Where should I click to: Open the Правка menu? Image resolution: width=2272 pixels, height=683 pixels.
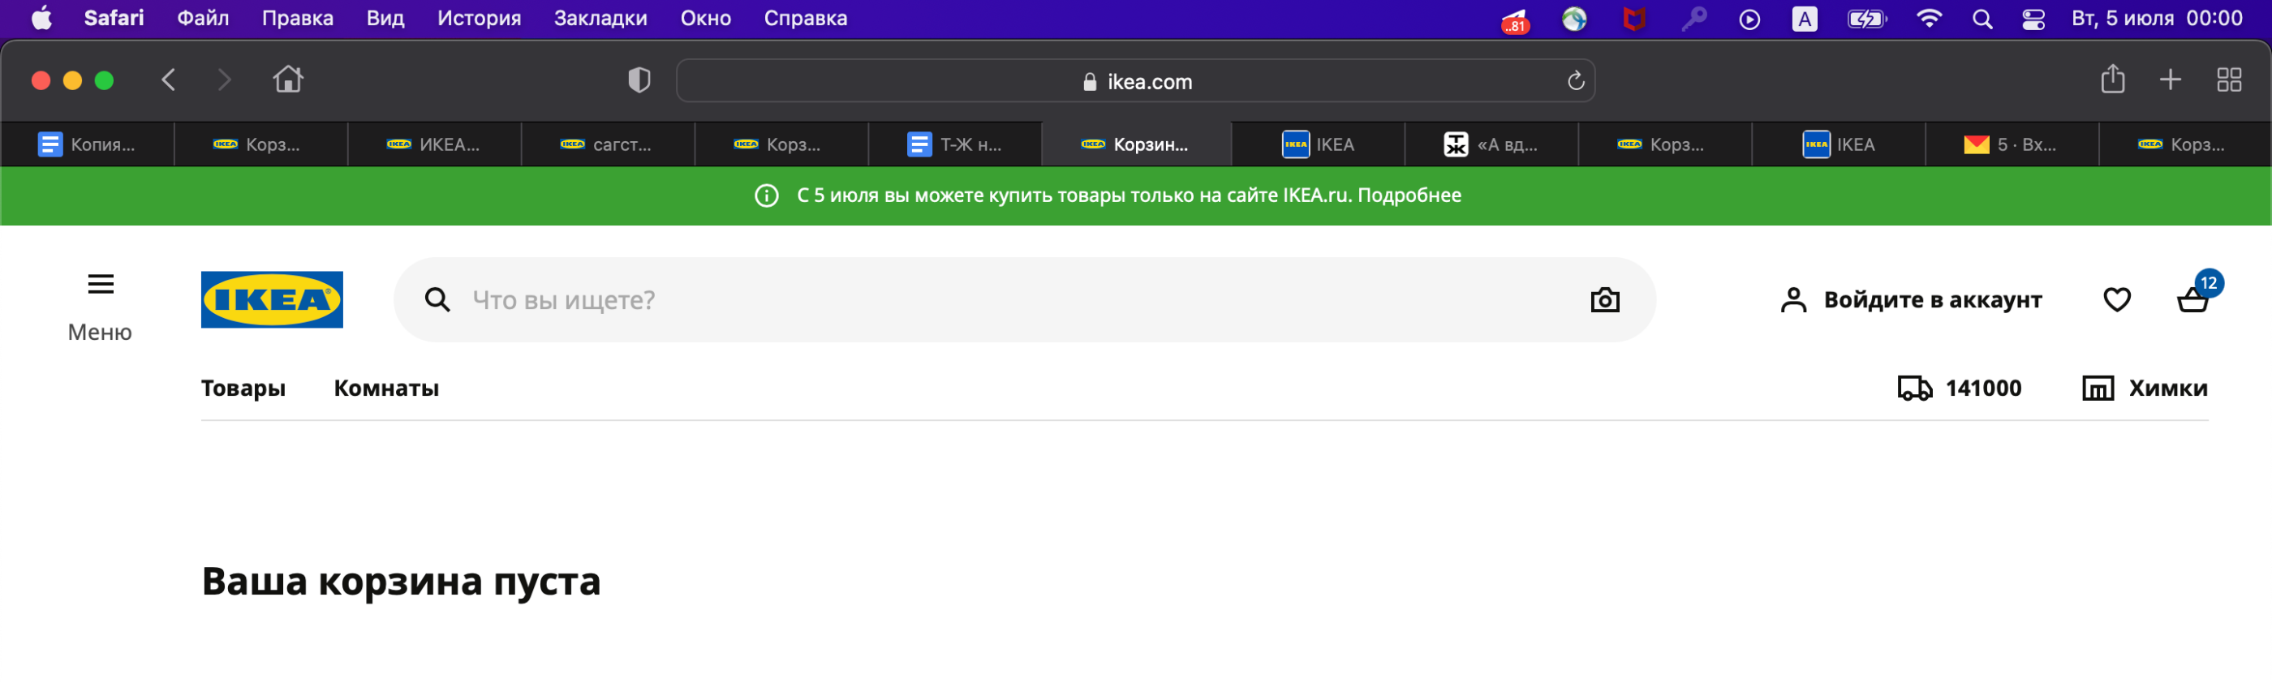pos(297,19)
